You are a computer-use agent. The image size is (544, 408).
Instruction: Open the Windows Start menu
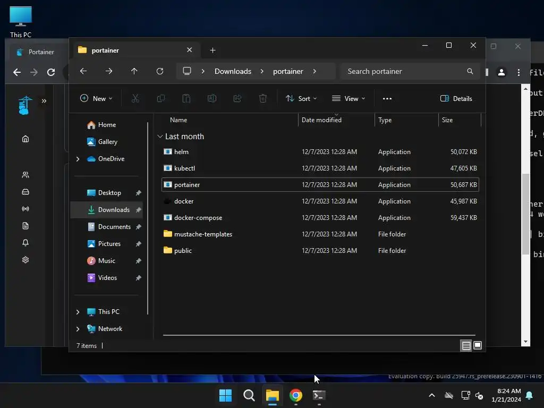(225, 395)
